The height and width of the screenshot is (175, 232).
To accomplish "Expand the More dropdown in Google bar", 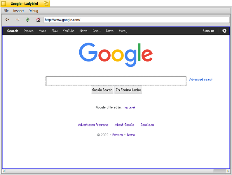I will [x=123, y=31].
